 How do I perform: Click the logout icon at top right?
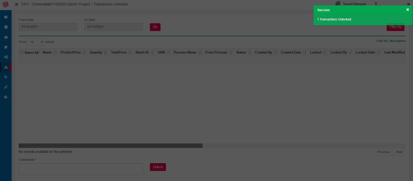click(x=408, y=4)
